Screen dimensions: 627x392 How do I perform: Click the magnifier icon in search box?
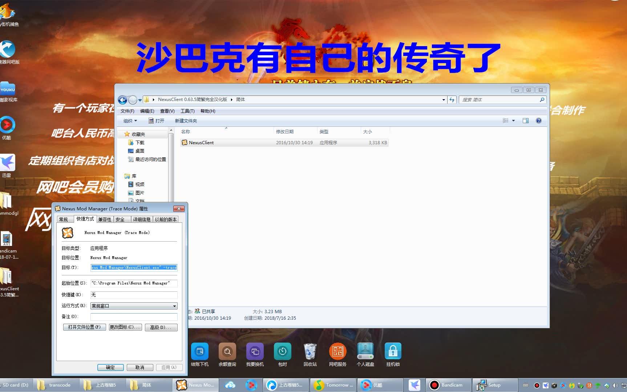point(542,100)
